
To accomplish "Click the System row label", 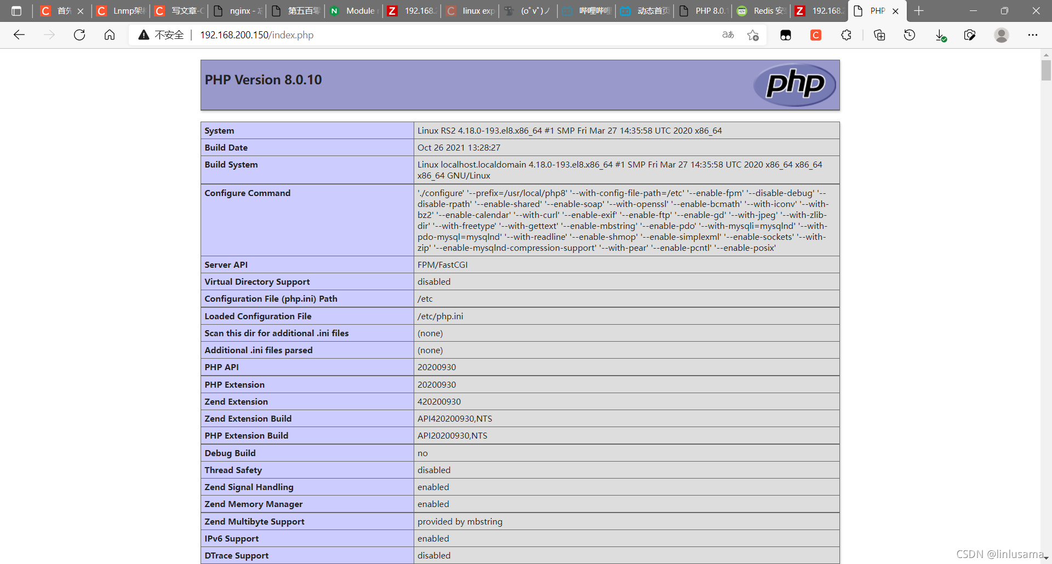I will (219, 131).
